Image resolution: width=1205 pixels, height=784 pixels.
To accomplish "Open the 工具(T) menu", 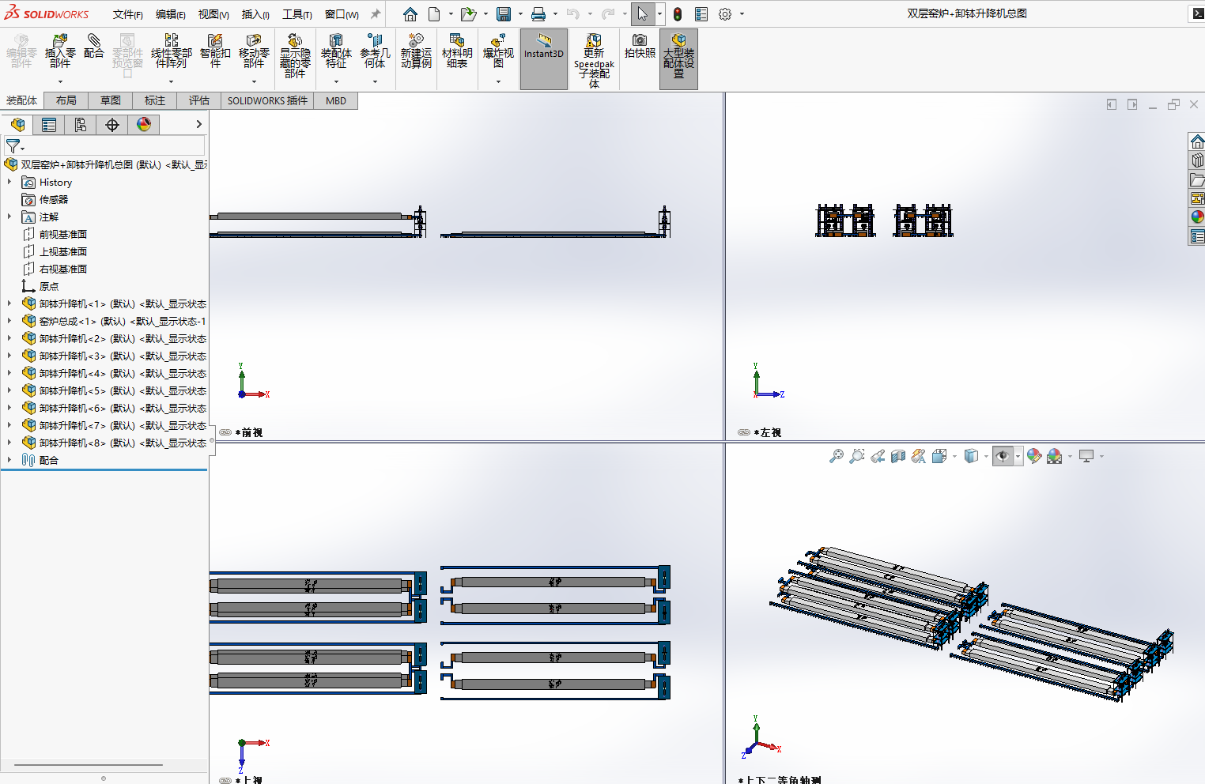I will pos(297,14).
